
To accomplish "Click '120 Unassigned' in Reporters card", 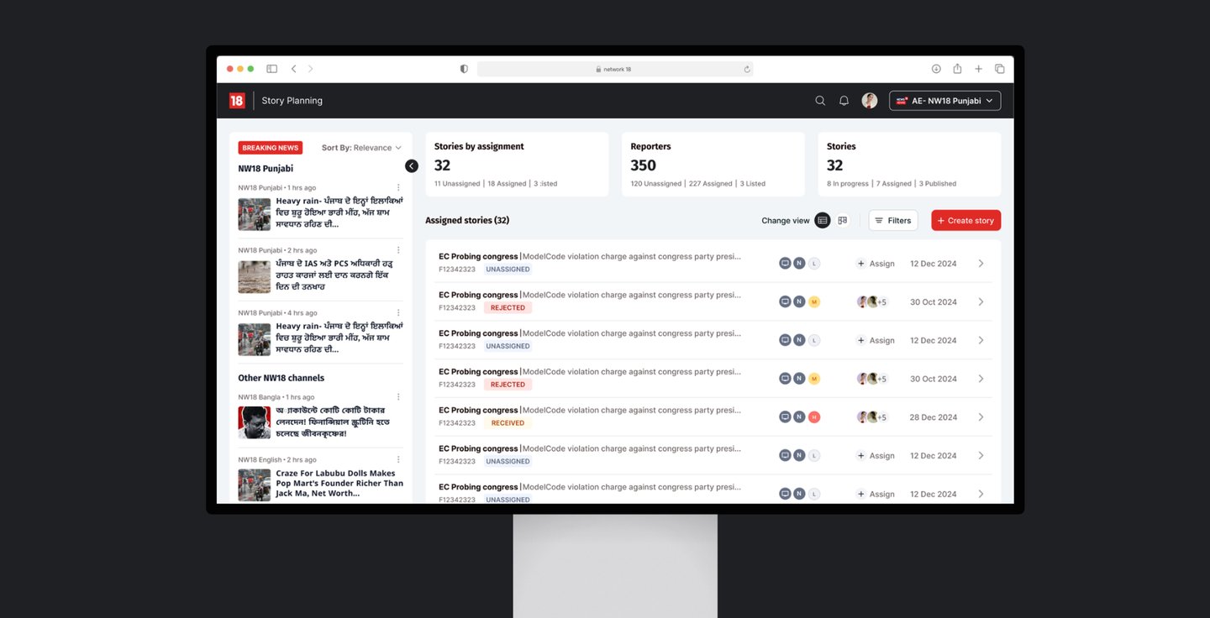I will pos(655,184).
